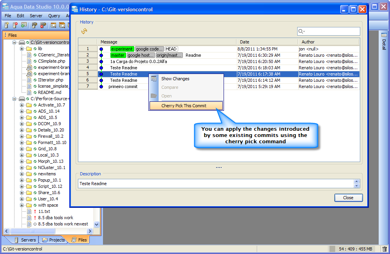Viewport: 390px width, 254px height.
Task: Open the Query menu
Action: point(54,16)
